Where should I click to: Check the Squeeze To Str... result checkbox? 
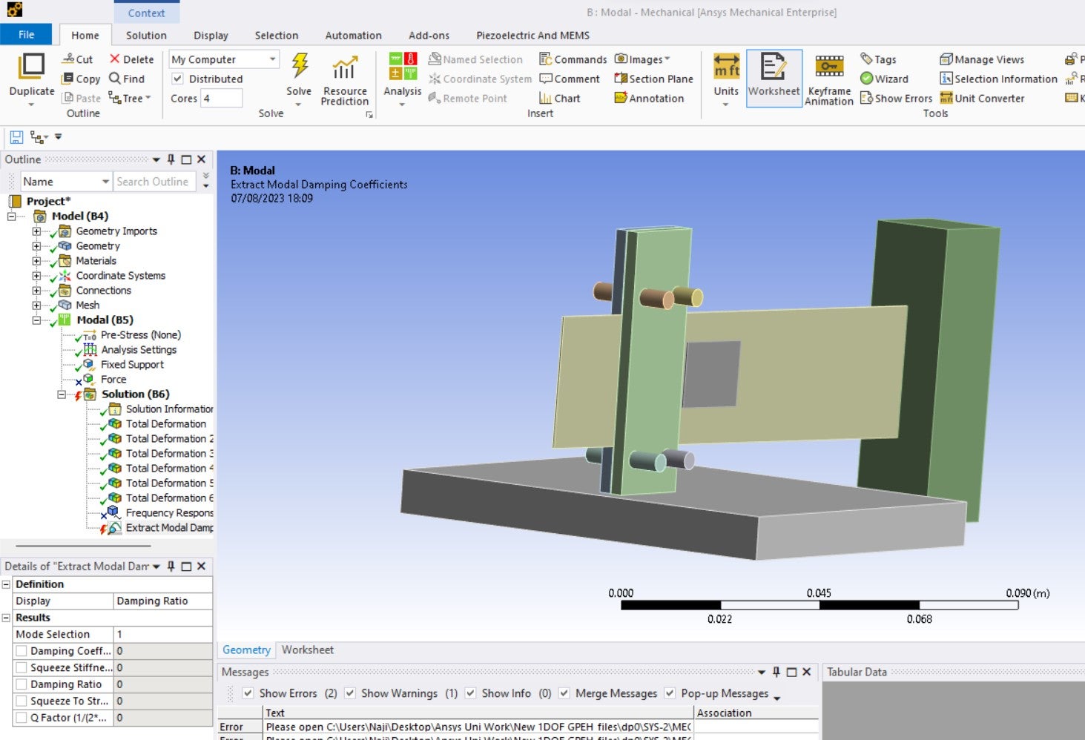(22, 701)
